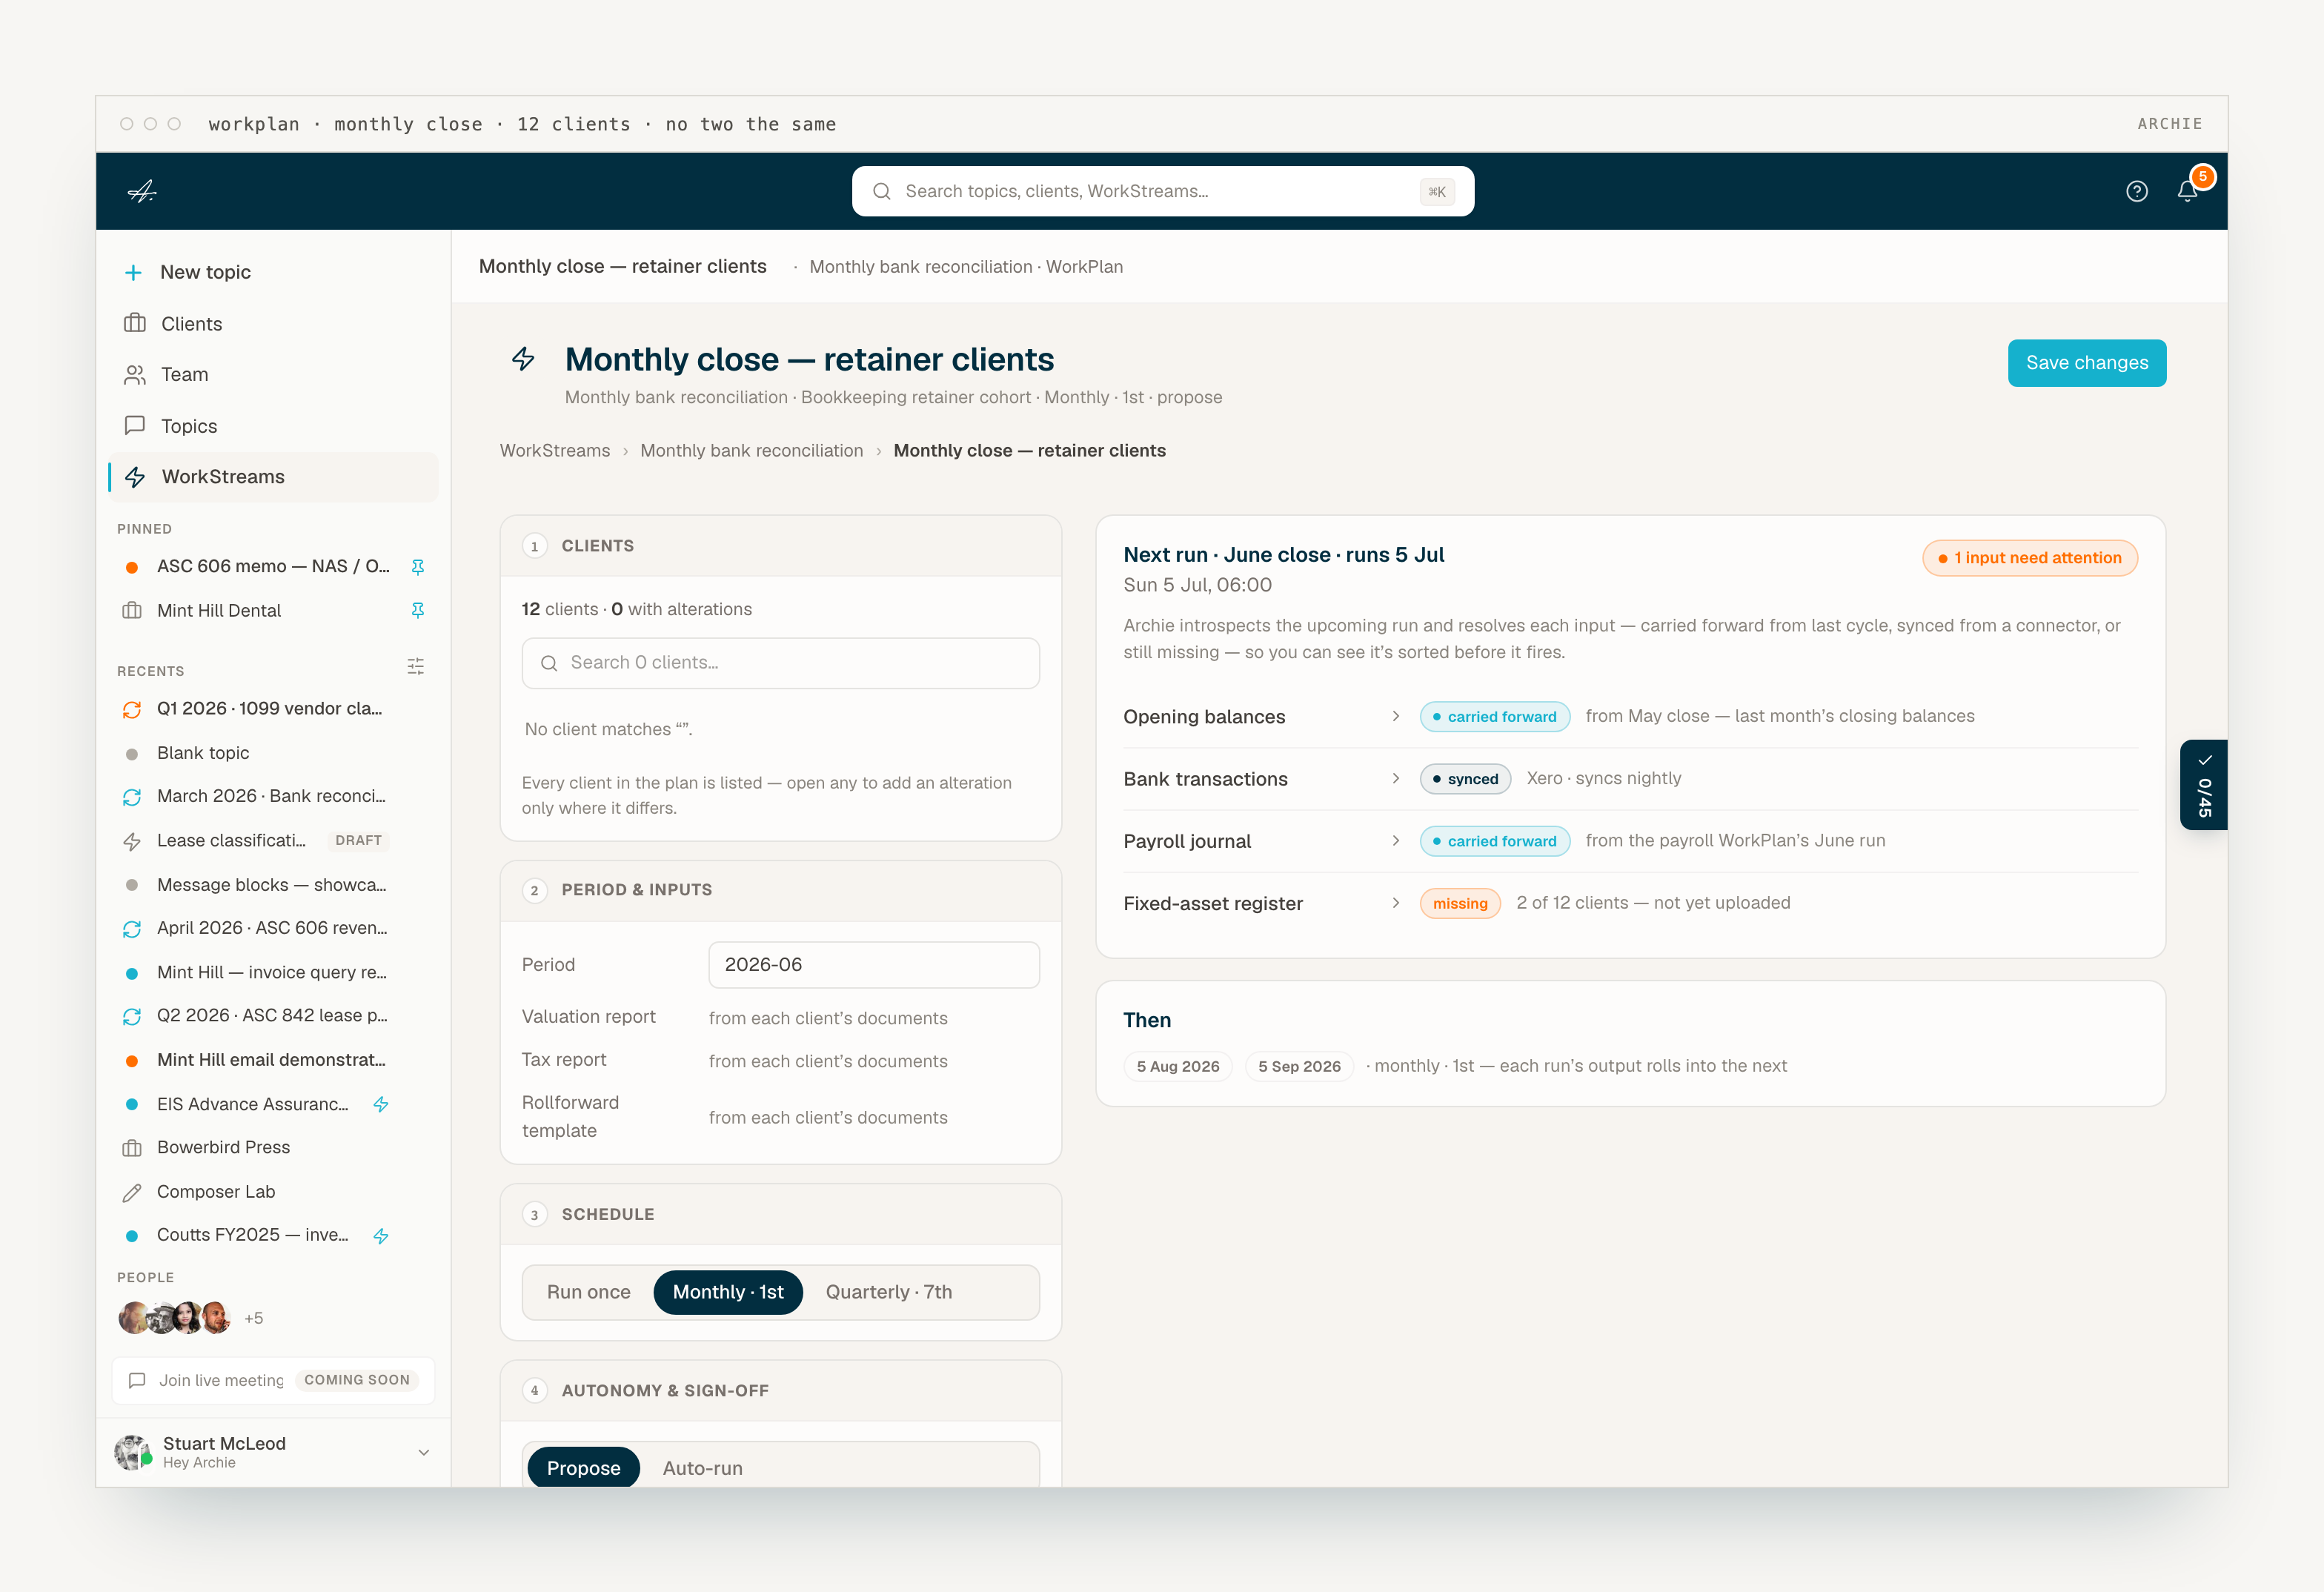Open Topics in the sidebar menu

coord(273,426)
